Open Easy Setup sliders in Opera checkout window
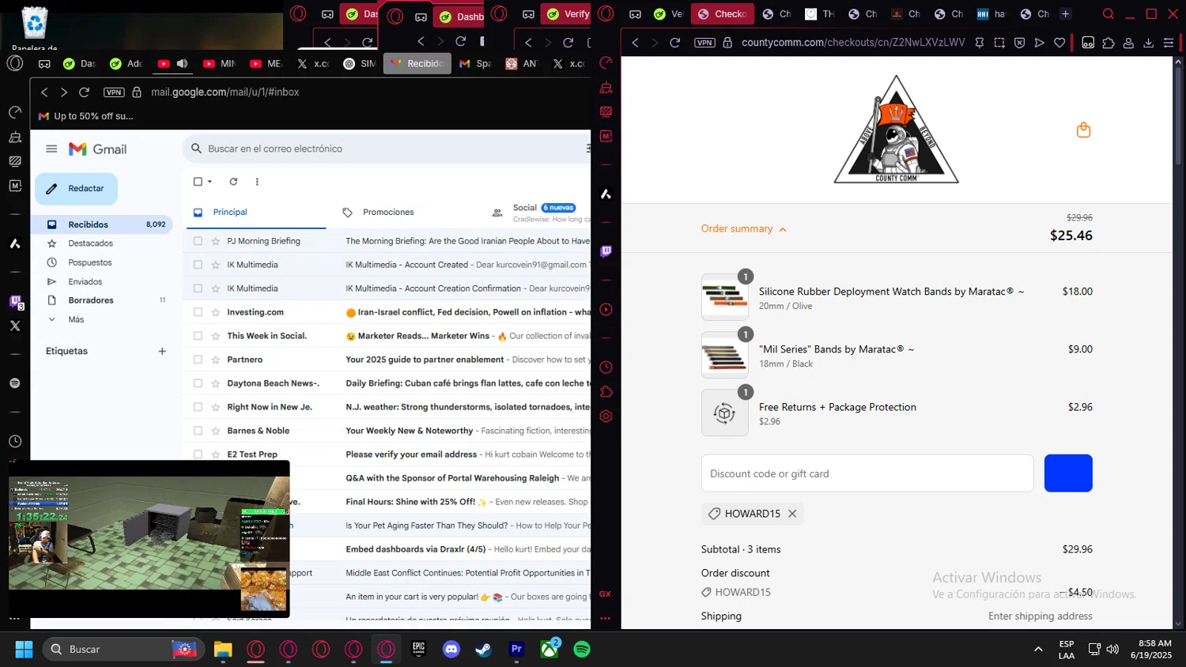 click(1169, 43)
